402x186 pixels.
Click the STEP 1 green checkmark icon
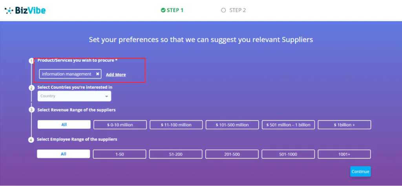pyautogui.click(x=163, y=10)
